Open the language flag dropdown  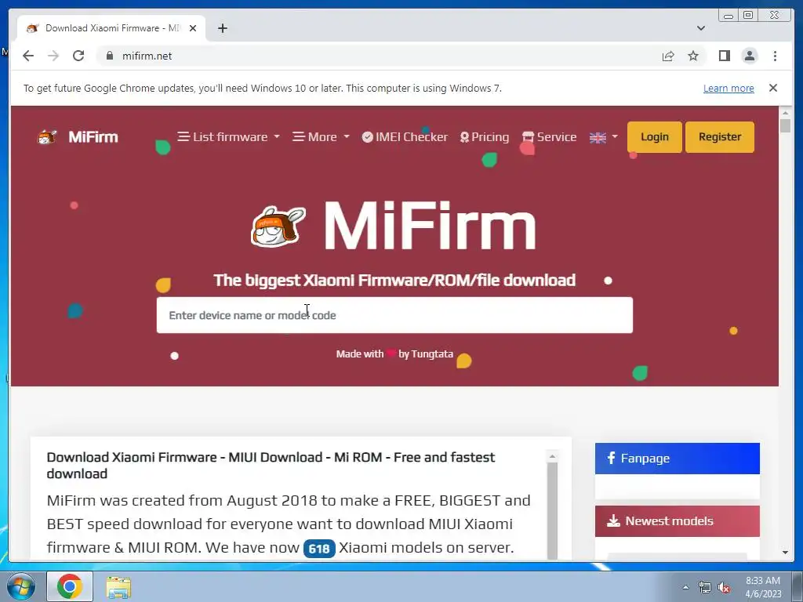click(x=603, y=137)
